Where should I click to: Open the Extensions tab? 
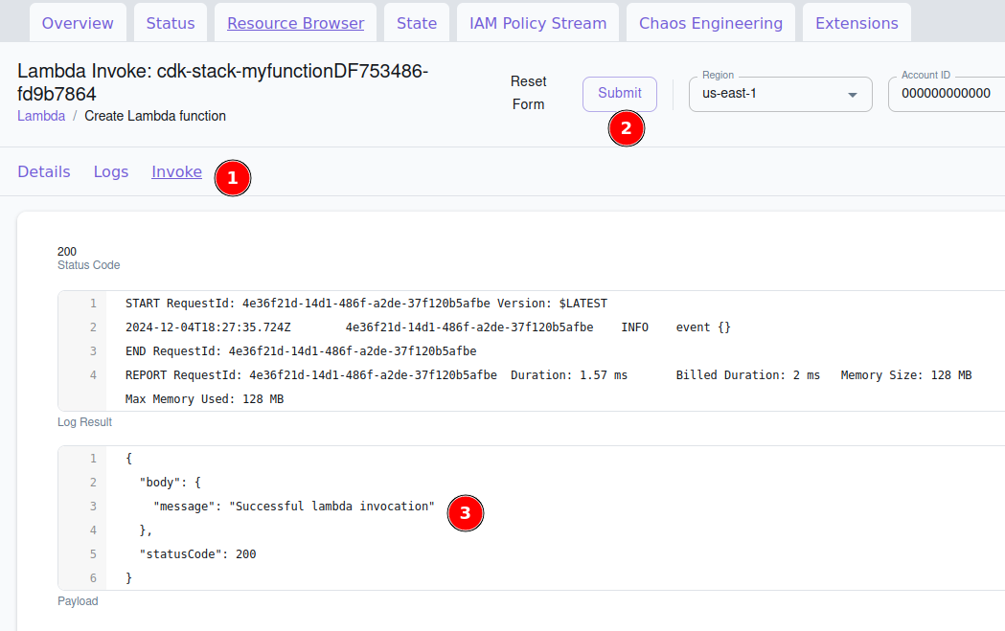tap(857, 23)
